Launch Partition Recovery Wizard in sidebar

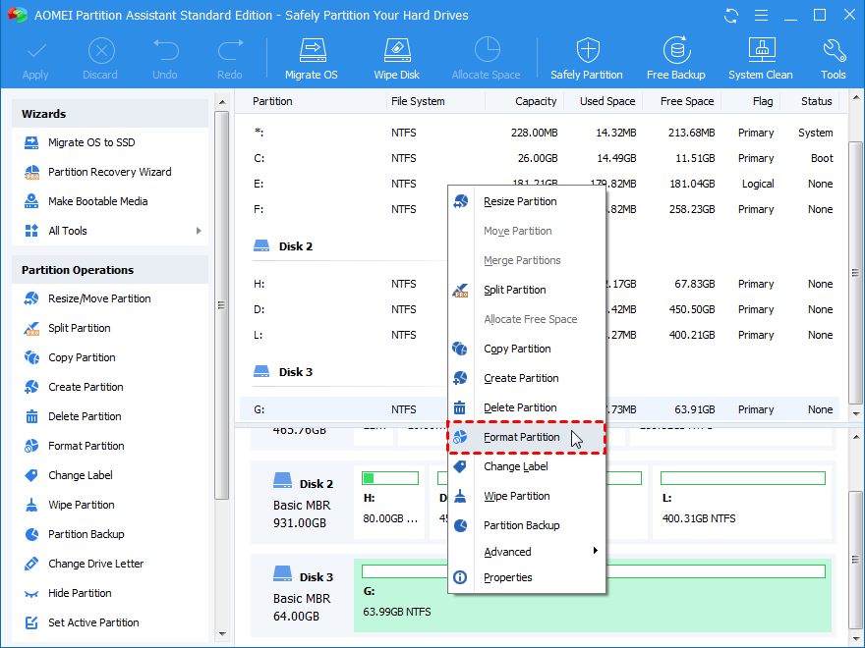(110, 172)
